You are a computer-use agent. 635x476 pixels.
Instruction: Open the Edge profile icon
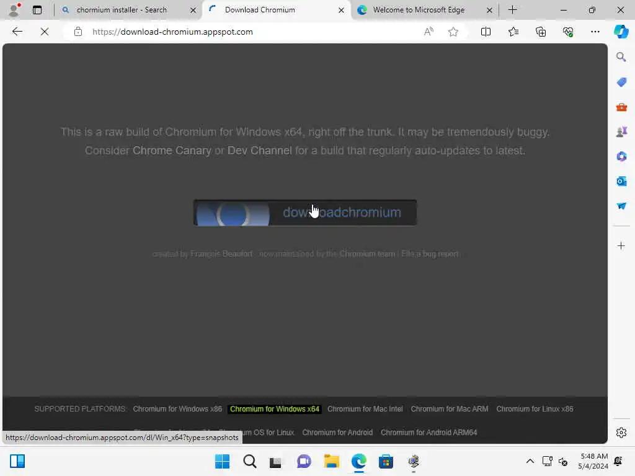15,10
